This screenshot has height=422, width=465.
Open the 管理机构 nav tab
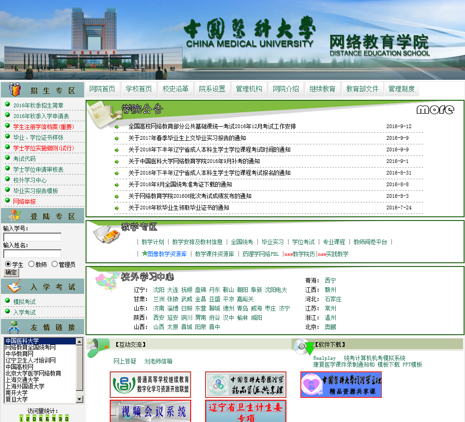[249, 89]
